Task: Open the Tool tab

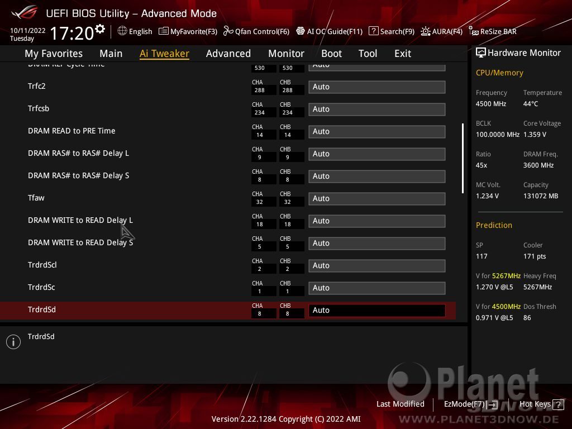Action: pos(368,54)
